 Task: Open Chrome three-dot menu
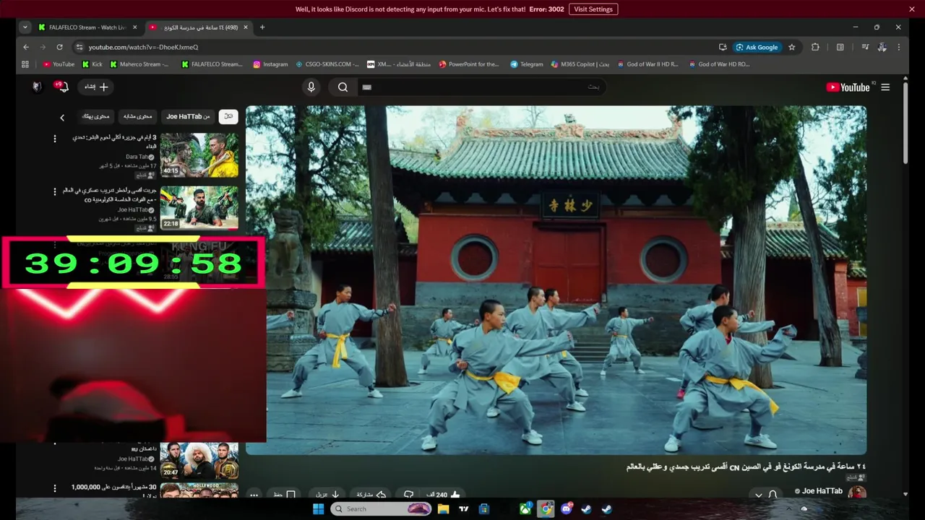[x=899, y=47]
